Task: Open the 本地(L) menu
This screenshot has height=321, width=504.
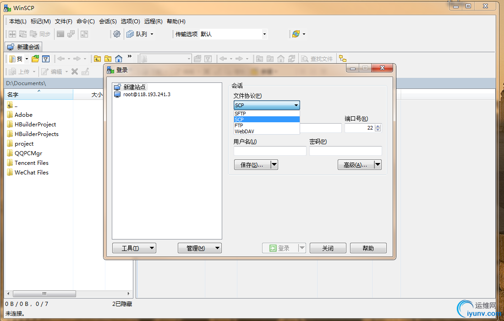Action: point(18,21)
